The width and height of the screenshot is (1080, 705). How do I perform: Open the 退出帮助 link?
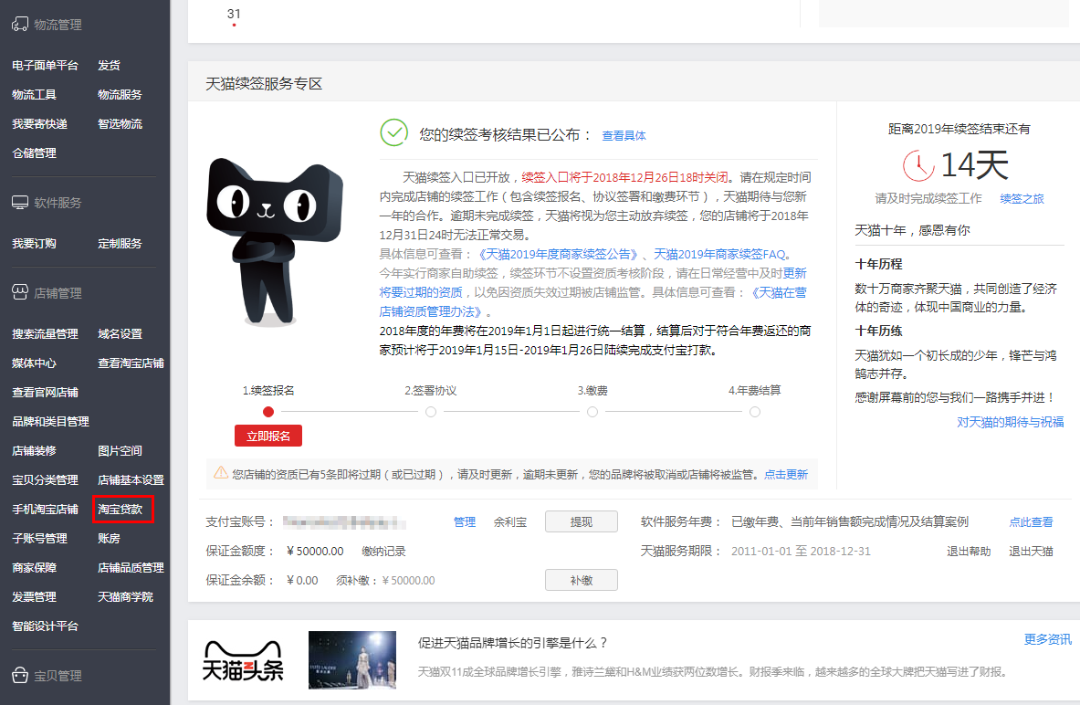[x=969, y=552]
